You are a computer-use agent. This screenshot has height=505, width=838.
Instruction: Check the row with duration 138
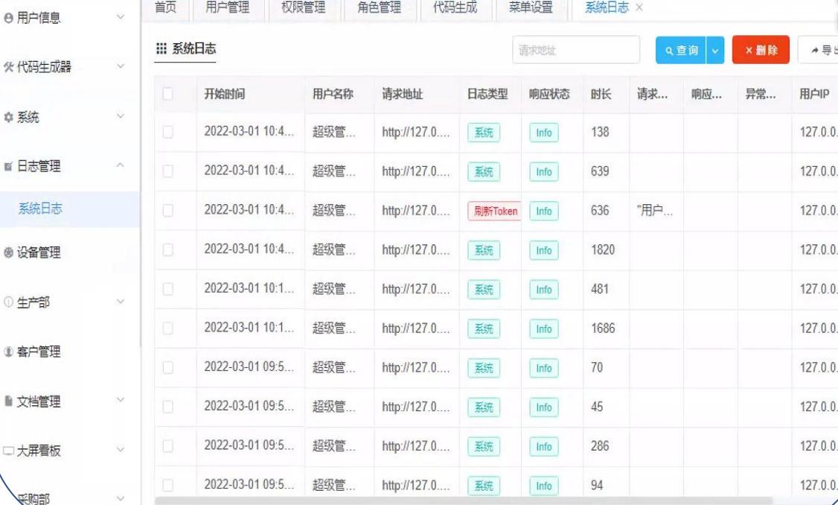coord(167,132)
